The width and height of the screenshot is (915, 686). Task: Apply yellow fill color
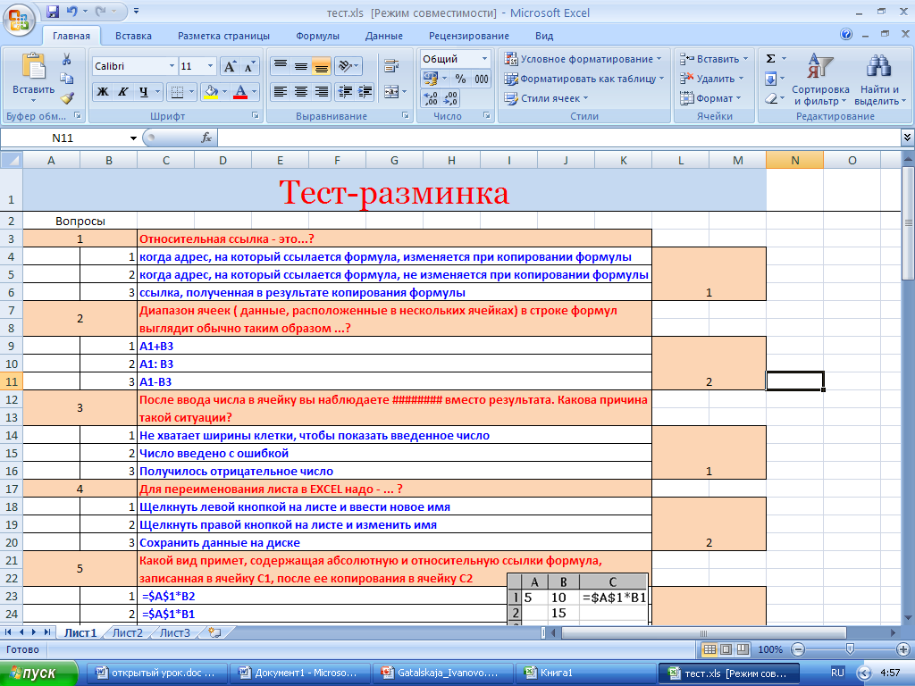211,92
